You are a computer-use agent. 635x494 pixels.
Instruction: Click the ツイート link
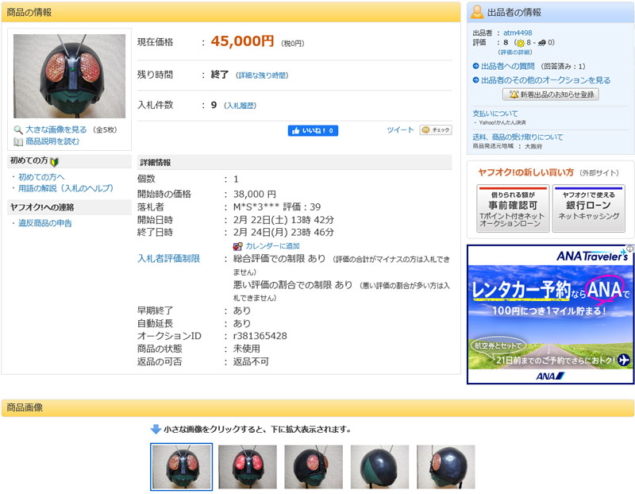(x=400, y=129)
